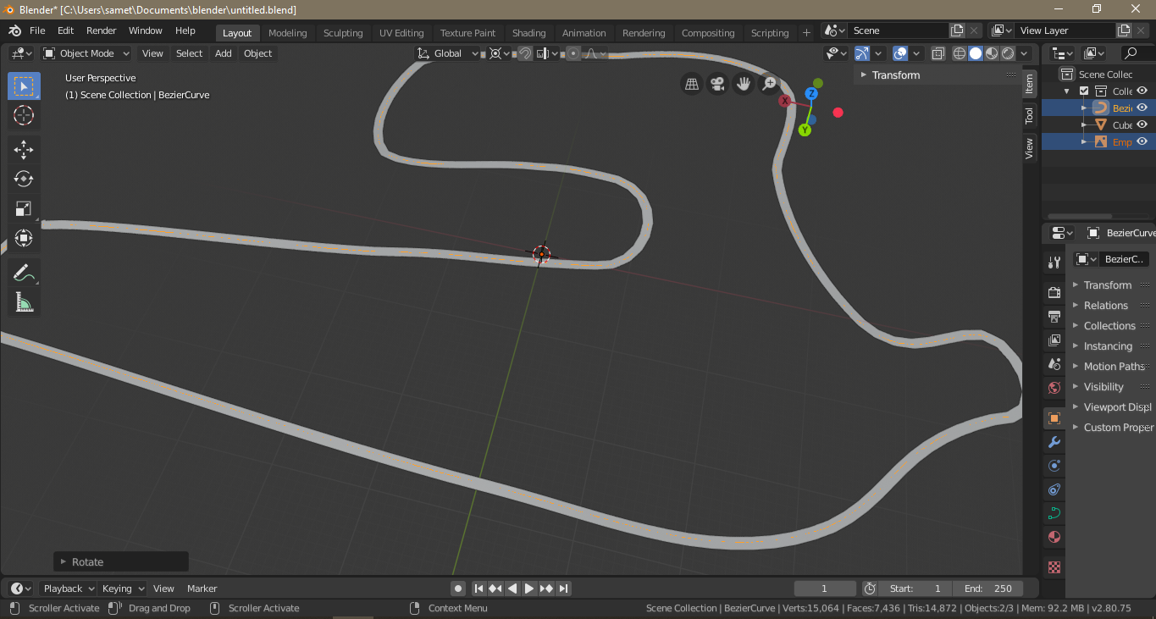Jump to last frame button
This screenshot has width=1156, height=619.
coord(563,589)
